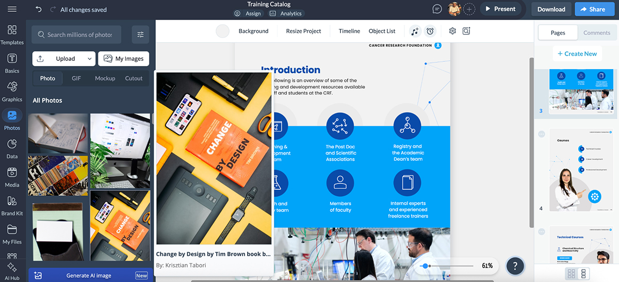619x282 pixels.
Task: Click Resize Project in the toolbar
Action: pyautogui.click(x=303, y=31)
